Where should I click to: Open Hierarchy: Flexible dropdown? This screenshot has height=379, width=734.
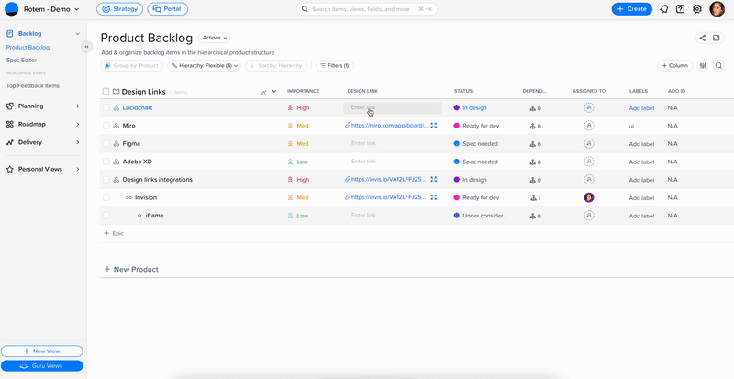(205, 66)
